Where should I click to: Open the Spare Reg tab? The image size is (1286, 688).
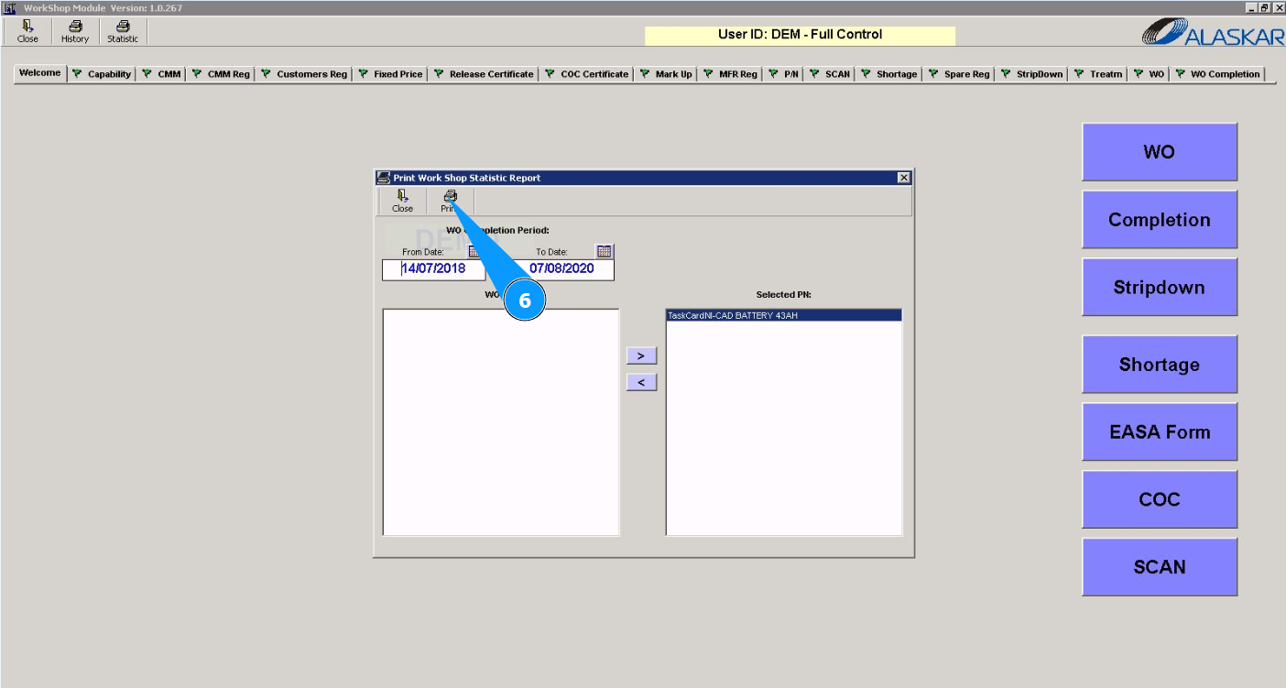[959, 74]
